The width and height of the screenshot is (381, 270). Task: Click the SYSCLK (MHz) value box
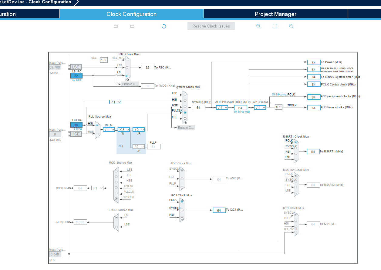pos(198,108)
